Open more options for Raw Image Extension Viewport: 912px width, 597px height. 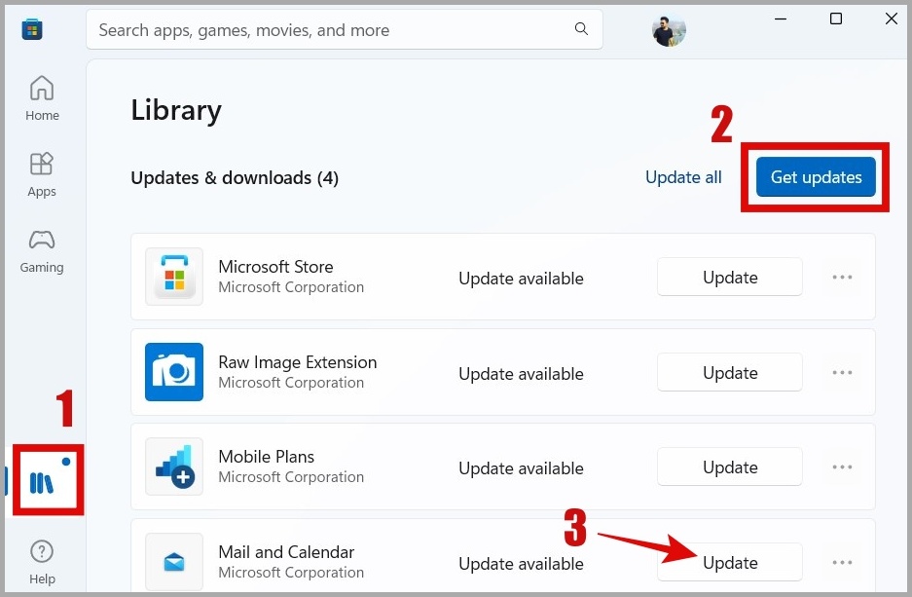842,372
